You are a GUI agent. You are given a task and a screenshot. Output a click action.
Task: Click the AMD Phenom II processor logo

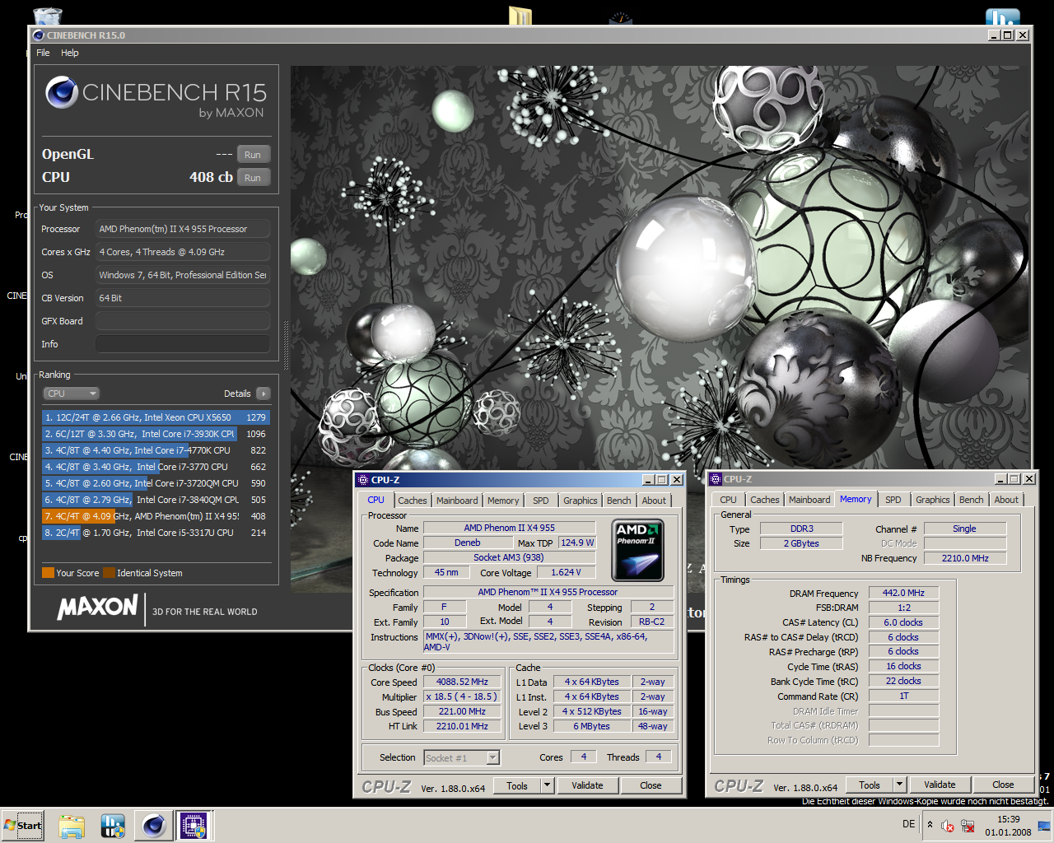pyautogui.click(x=638, y=550)
